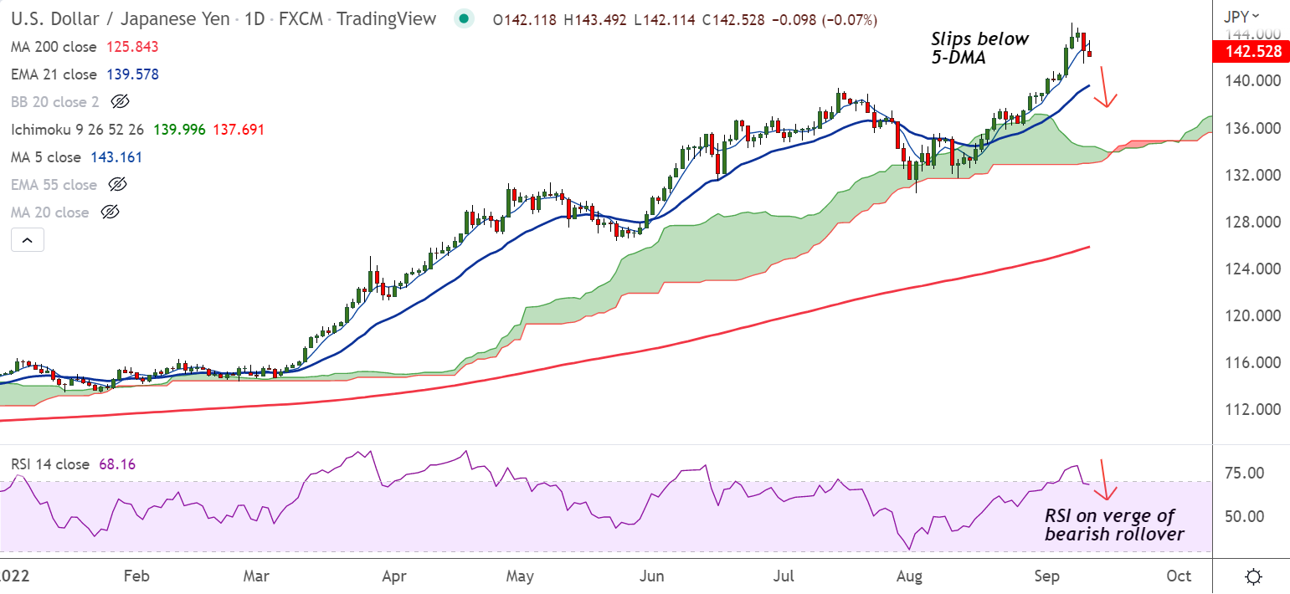Image resolution: width=1290 pixels, height=594 pixels.
Task: Show the hidden MA 20 close indicator
Action: pyautogui.click(x=110, y=213)
